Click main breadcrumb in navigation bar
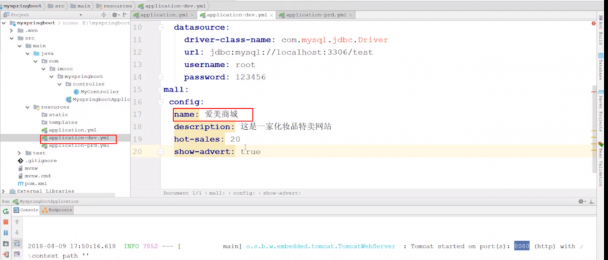 81,6
